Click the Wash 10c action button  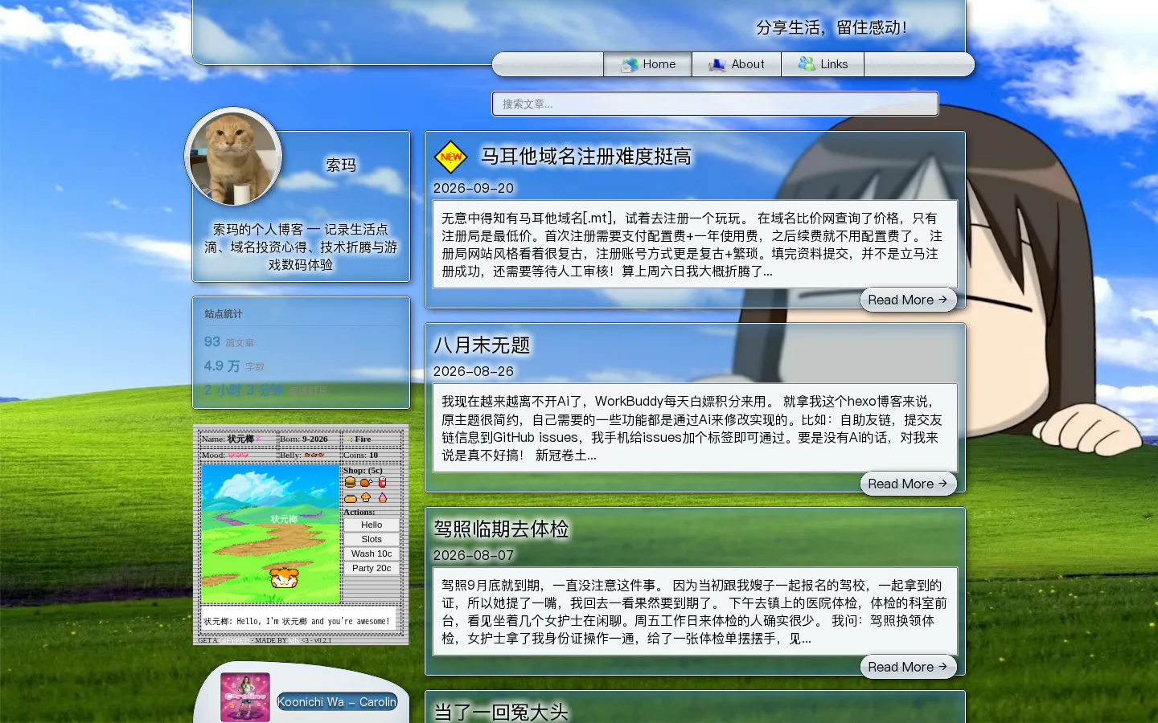372,553
